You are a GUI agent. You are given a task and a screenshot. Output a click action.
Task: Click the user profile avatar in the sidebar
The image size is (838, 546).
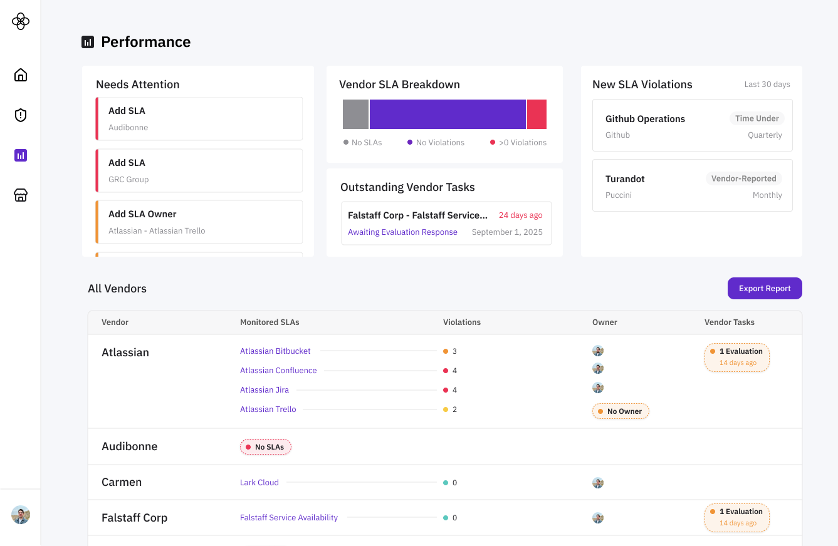21,515
